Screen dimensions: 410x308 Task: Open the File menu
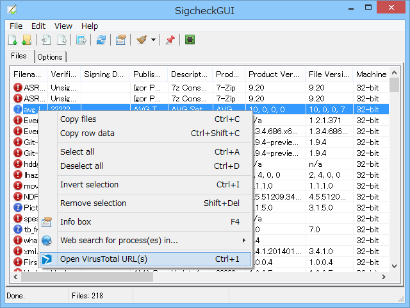(16, 26)
